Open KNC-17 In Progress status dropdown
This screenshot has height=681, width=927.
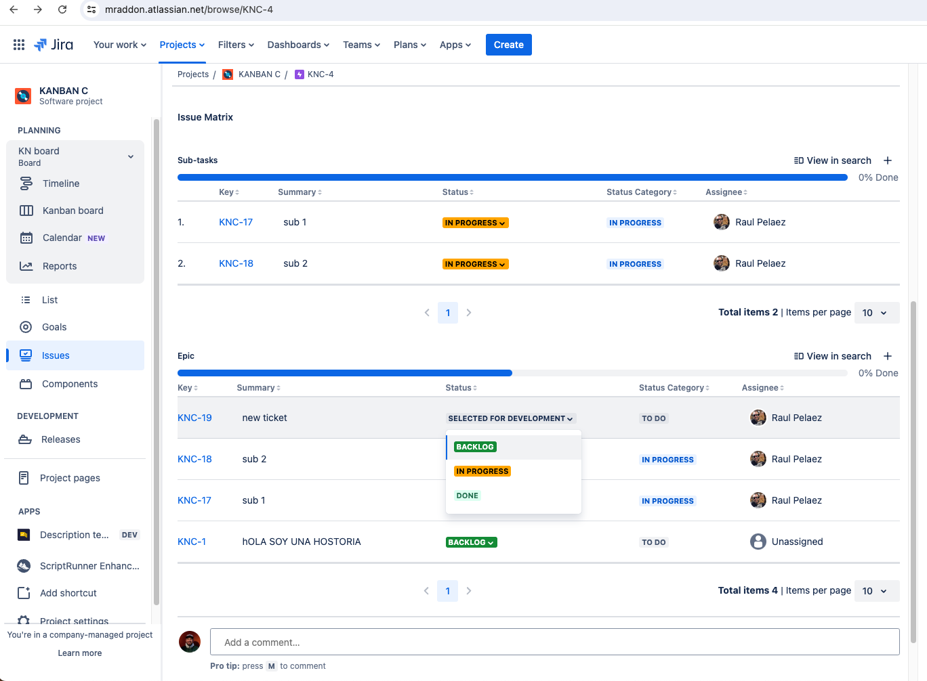coord(475,223)
